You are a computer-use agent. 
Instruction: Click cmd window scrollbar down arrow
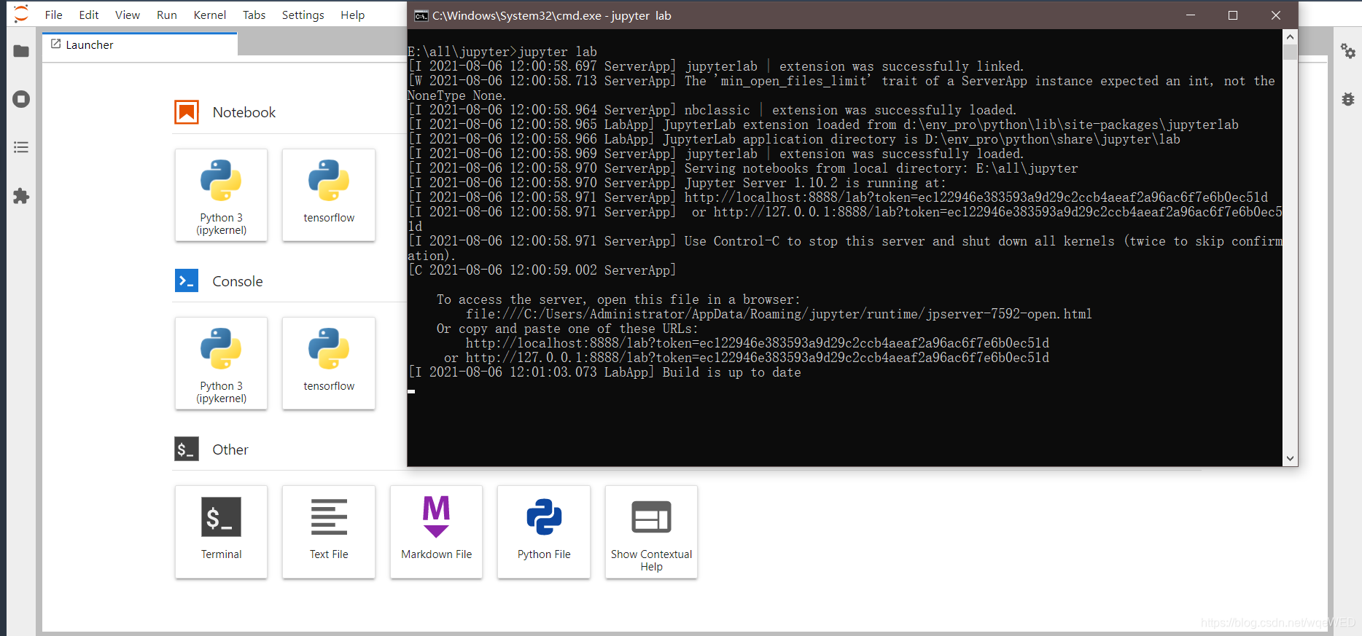tap(1290, 459)
